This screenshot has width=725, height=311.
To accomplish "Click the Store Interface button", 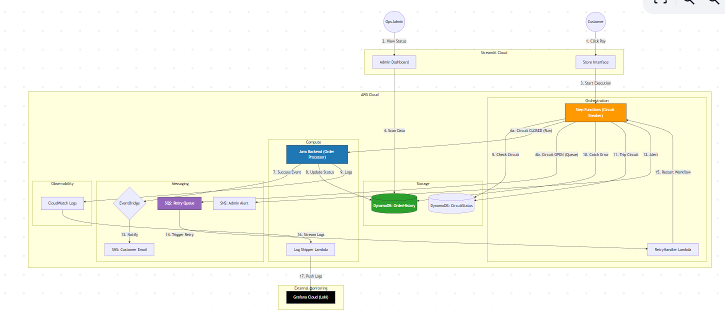I will 595,62.
